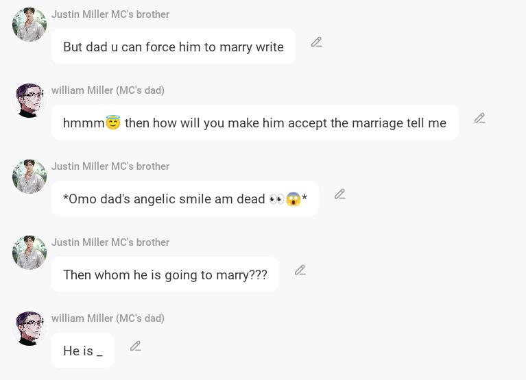The height and width of the screenshot is (380, 526).
Task: Click William Miller's avatar beside "hmmm" message
Action: [29, 101]
